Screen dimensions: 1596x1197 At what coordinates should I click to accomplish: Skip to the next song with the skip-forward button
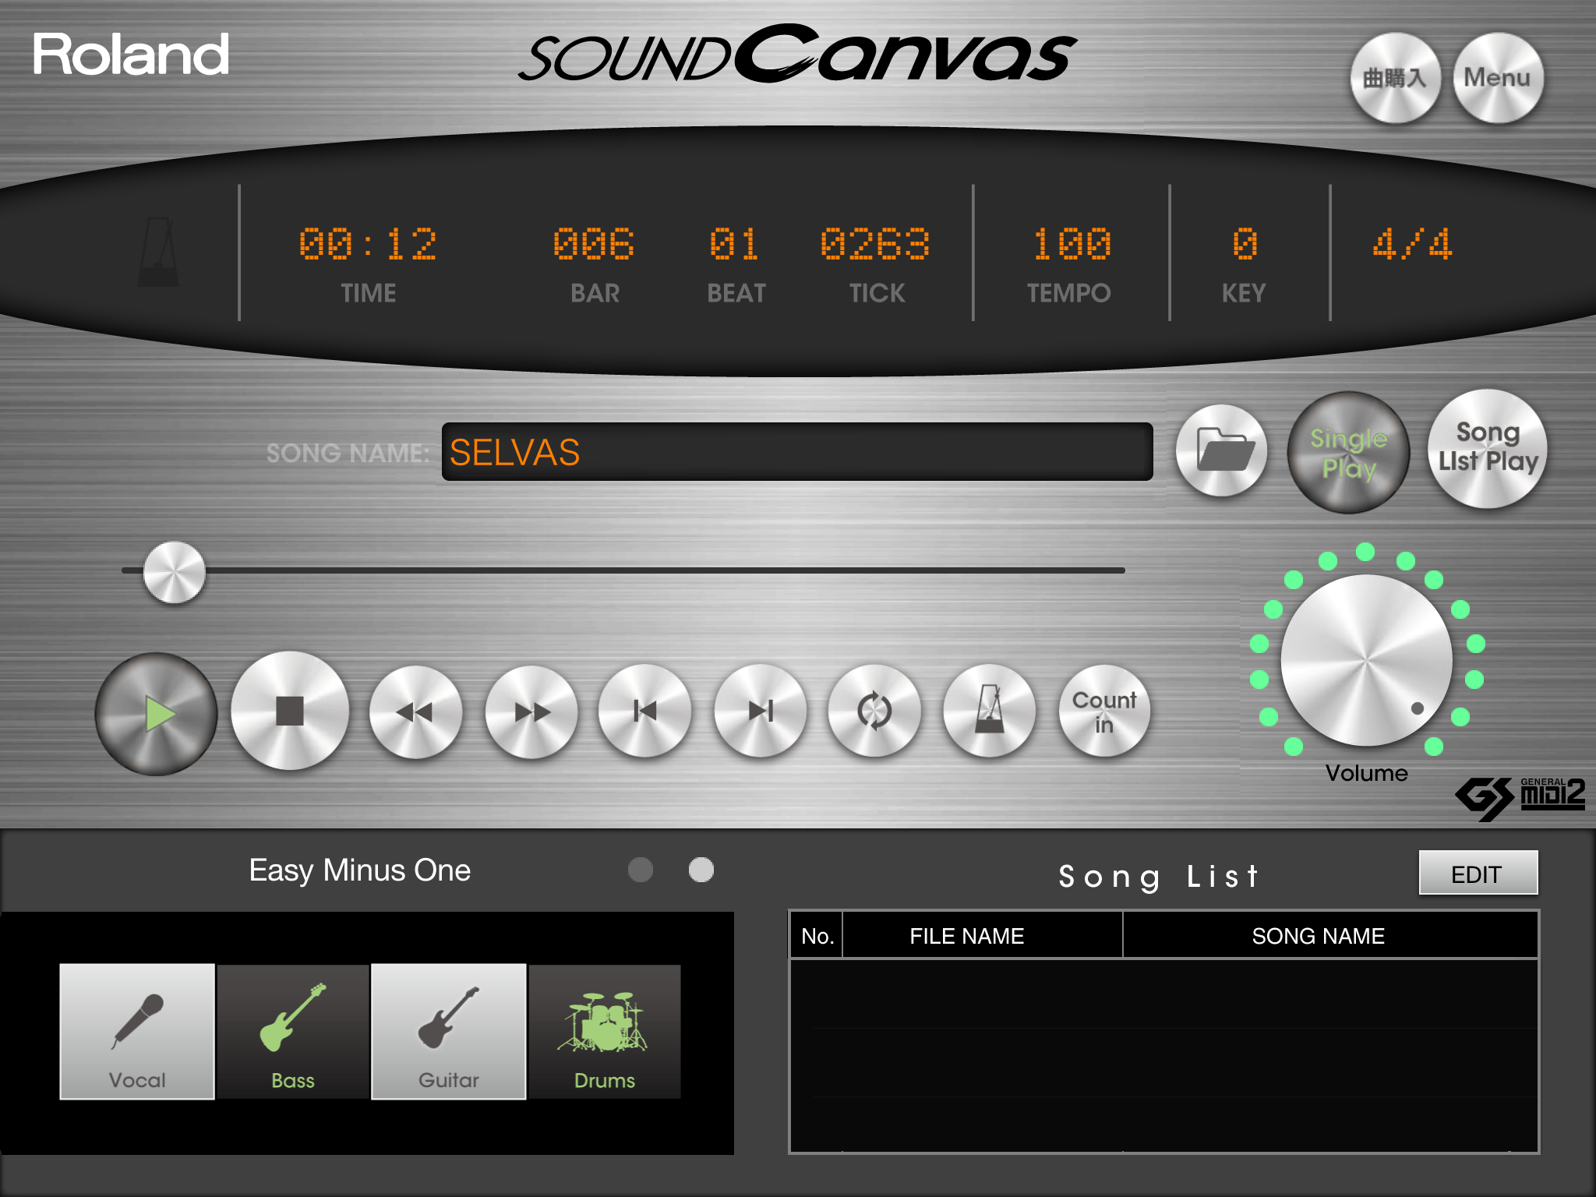pyautogui.click(x=761, y=711)
